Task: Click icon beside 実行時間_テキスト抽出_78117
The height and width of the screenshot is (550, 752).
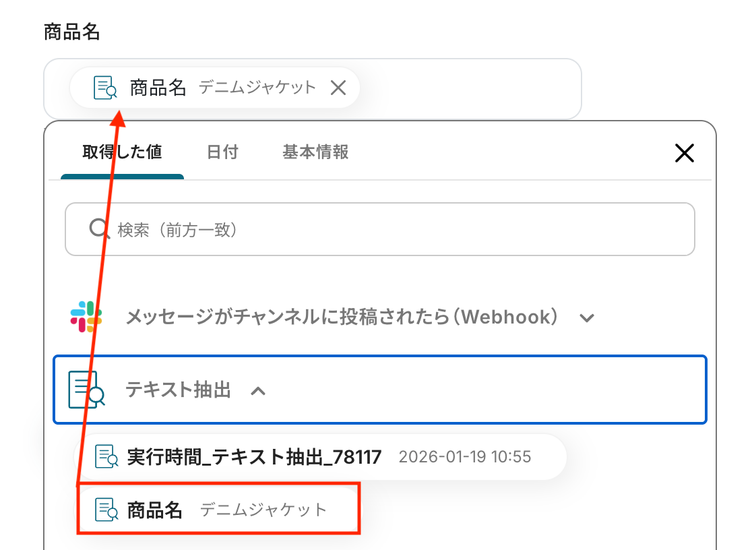Action: click(x=106, y=456)
